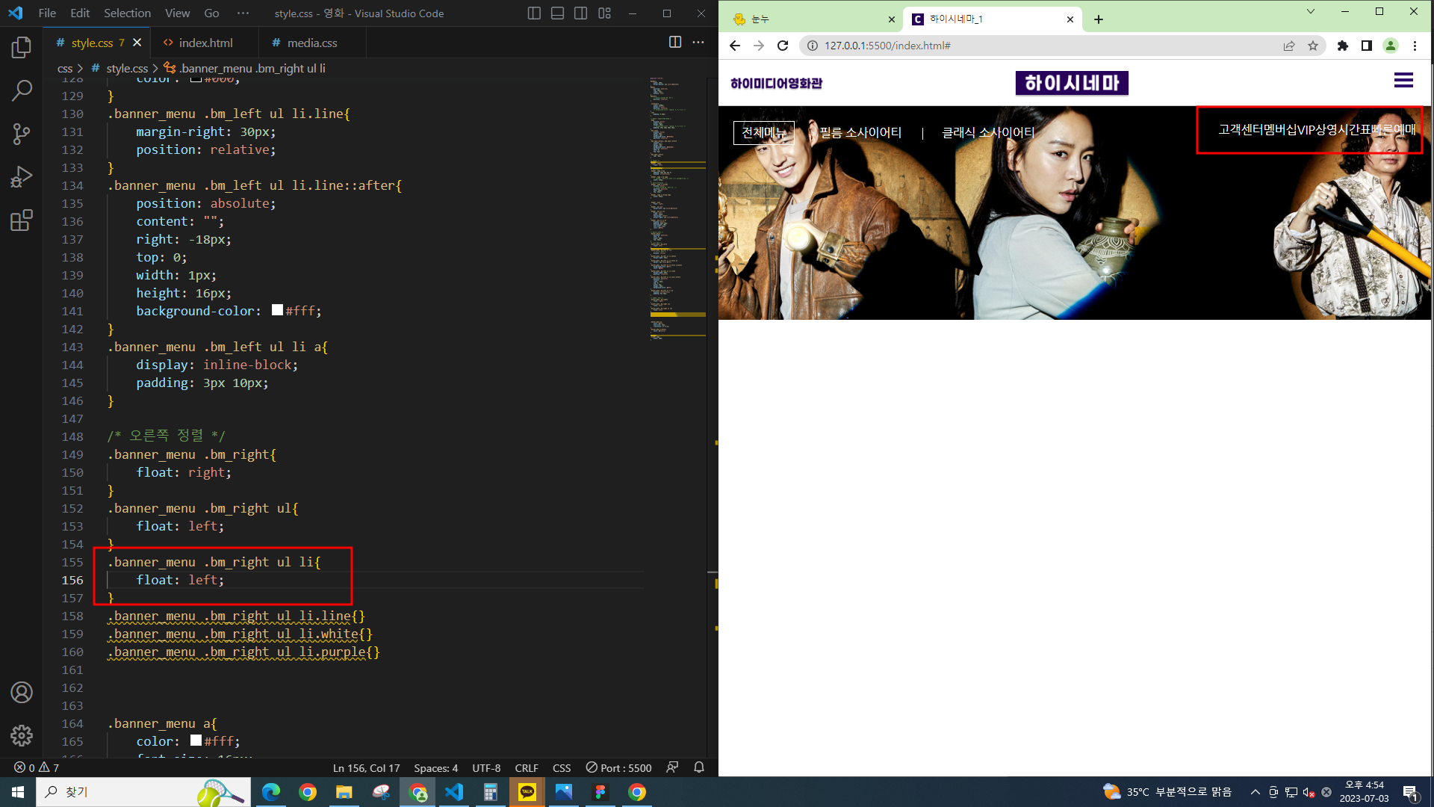The width and height of the screenshot is (1434, 807).
Task: Split the editor to the right
Action: (675, 43)
